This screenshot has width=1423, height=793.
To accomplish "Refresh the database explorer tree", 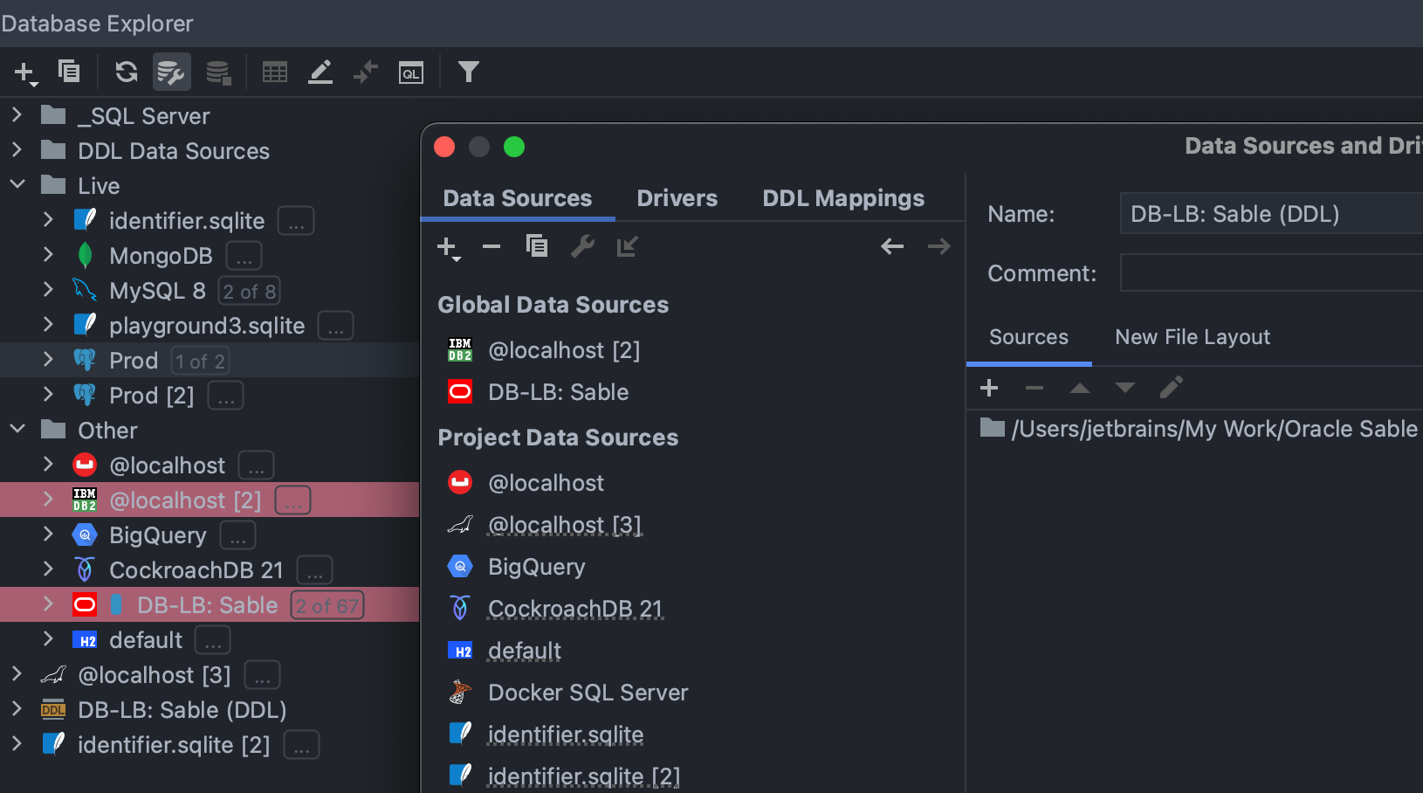I will [127, 72].
